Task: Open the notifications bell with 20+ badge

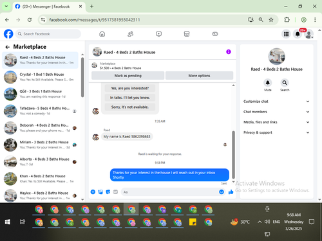Action: (298, 34)
